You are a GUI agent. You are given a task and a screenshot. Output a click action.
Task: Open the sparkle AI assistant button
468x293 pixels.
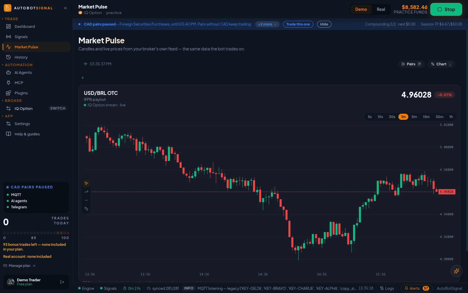coord(456,271)
